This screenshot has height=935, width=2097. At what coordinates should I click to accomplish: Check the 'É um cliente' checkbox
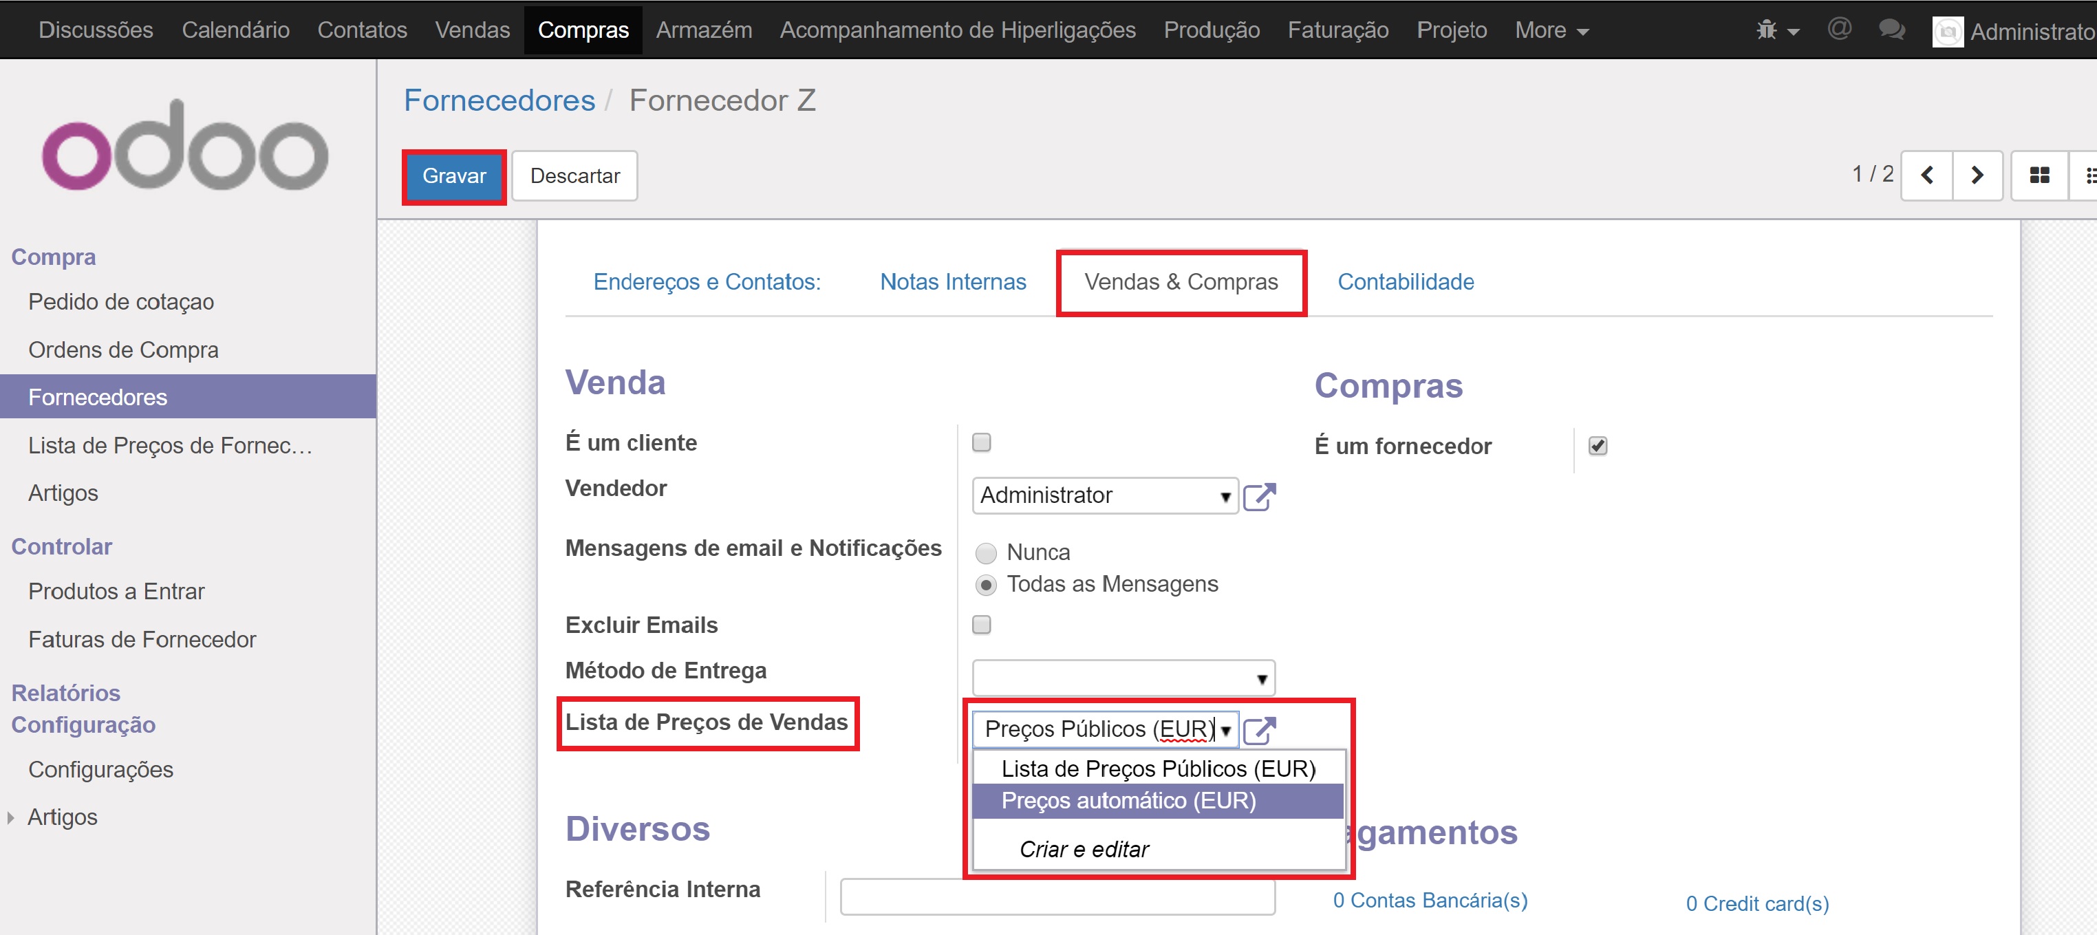tap(982, 442)
